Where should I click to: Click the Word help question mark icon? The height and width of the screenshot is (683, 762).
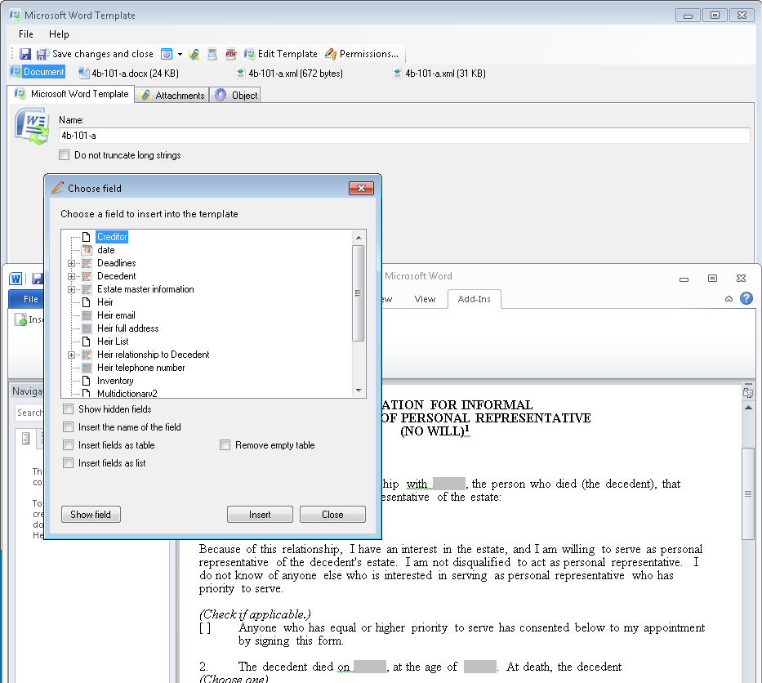(746, 298)
